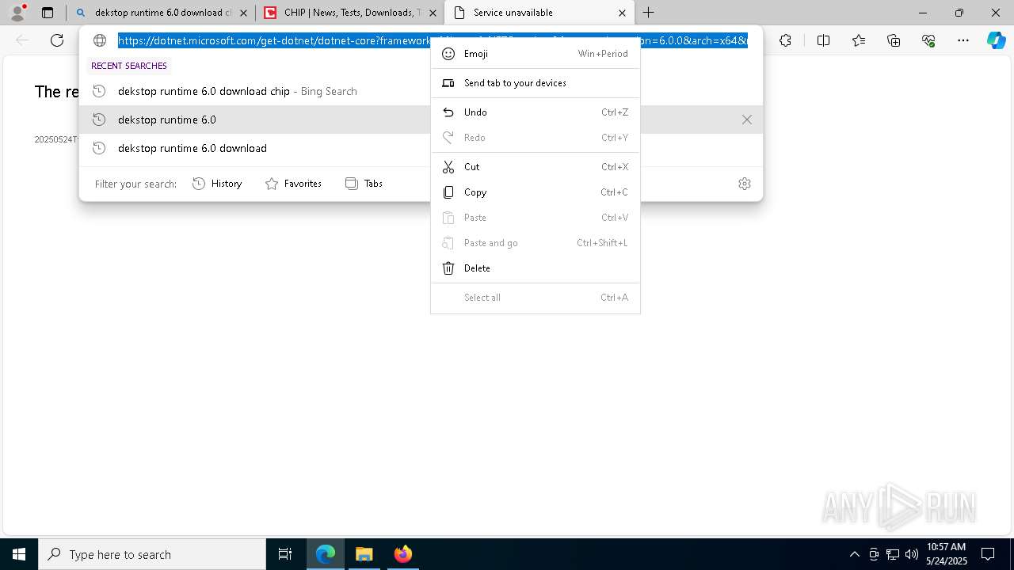Switch to 'dekstop runtime 6.0 download' tab
1014x570 pixels.
point(161,13)
